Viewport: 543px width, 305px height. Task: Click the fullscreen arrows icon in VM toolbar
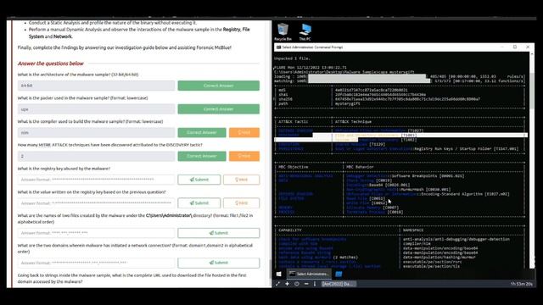coord(277,284)
